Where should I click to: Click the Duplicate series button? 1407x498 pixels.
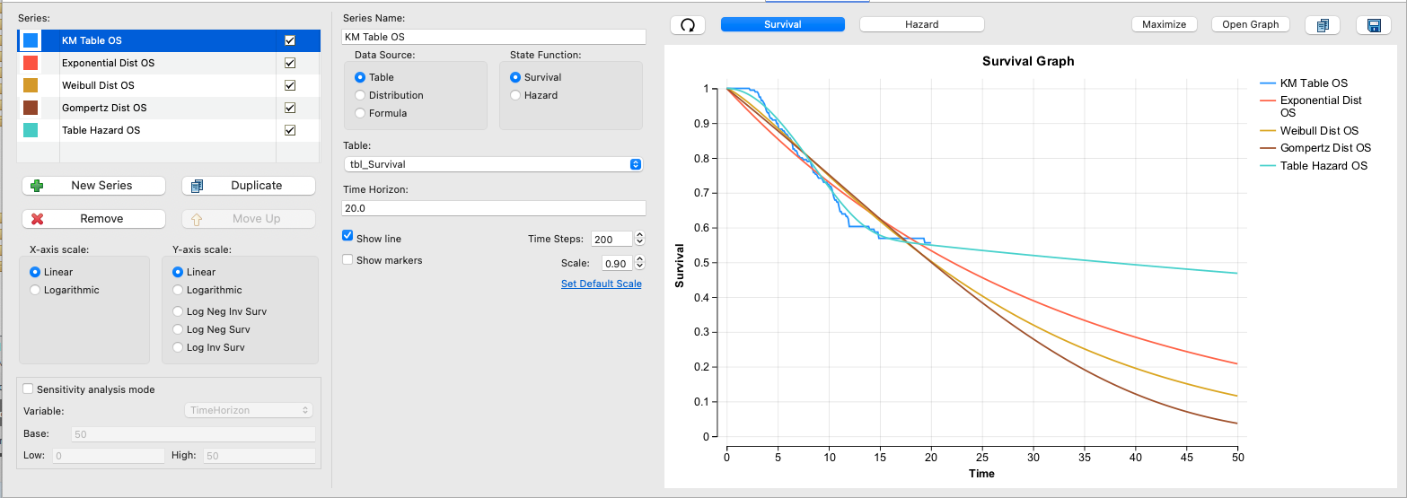[249, 186]
